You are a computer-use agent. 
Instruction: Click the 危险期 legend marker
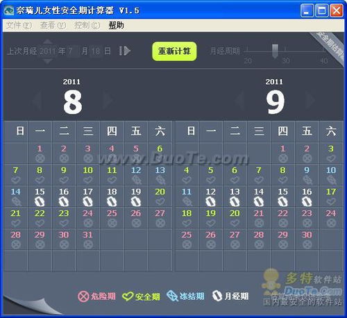83,296
